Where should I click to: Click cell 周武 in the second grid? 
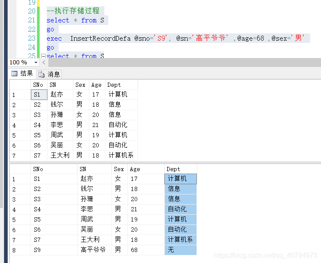tap(94, 219)
